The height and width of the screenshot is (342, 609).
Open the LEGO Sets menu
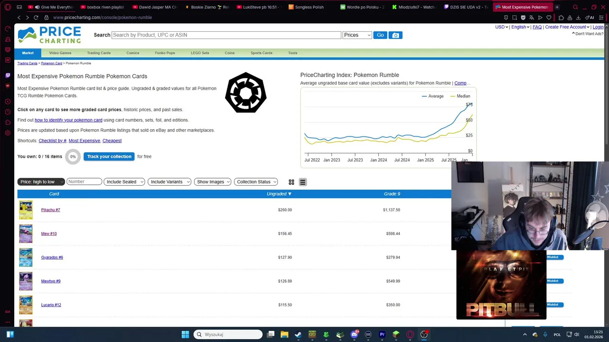(x=200, y=53)
